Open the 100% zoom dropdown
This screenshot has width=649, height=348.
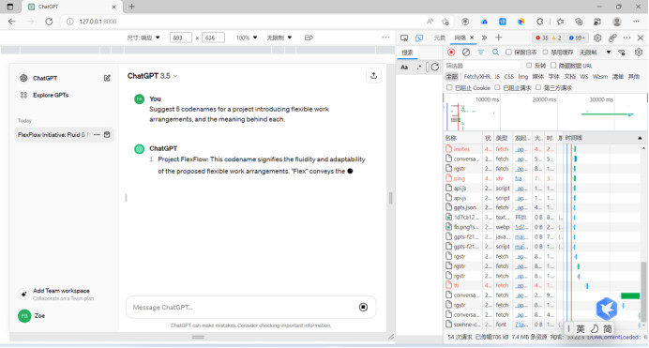pos(247,38)
